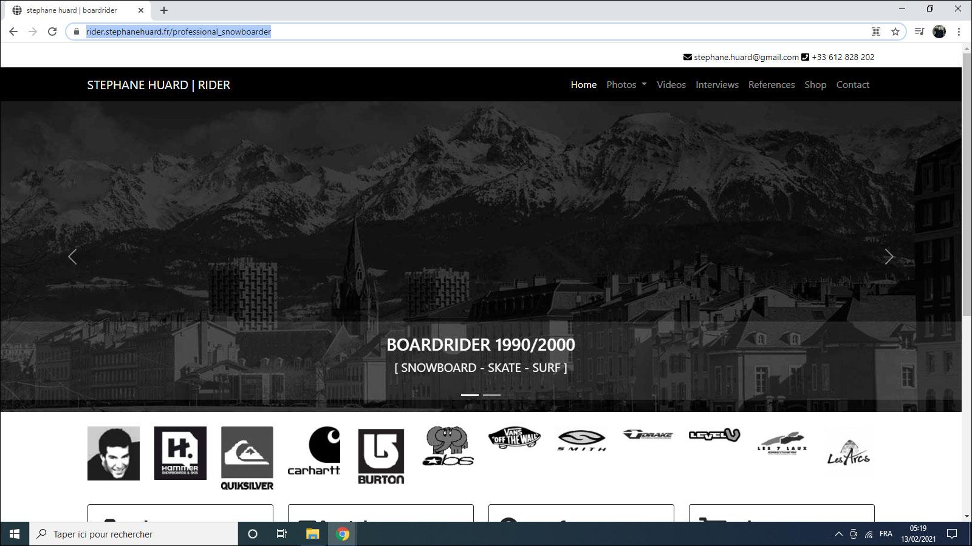Click the Burton sponsor logo

tap(381, 457)
